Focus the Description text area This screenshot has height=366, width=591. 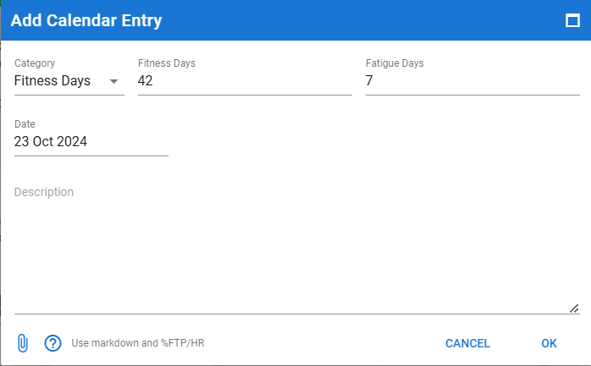click(297, 249)
